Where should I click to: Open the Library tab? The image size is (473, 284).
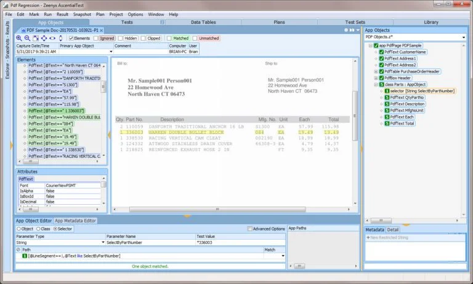pyautogui.click(x=431, y=22)
